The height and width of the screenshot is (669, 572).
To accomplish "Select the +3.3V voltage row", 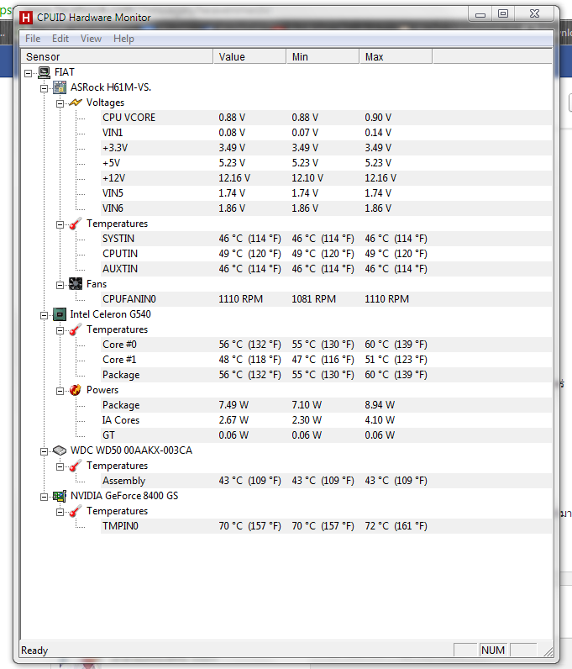I will point(326,148).
